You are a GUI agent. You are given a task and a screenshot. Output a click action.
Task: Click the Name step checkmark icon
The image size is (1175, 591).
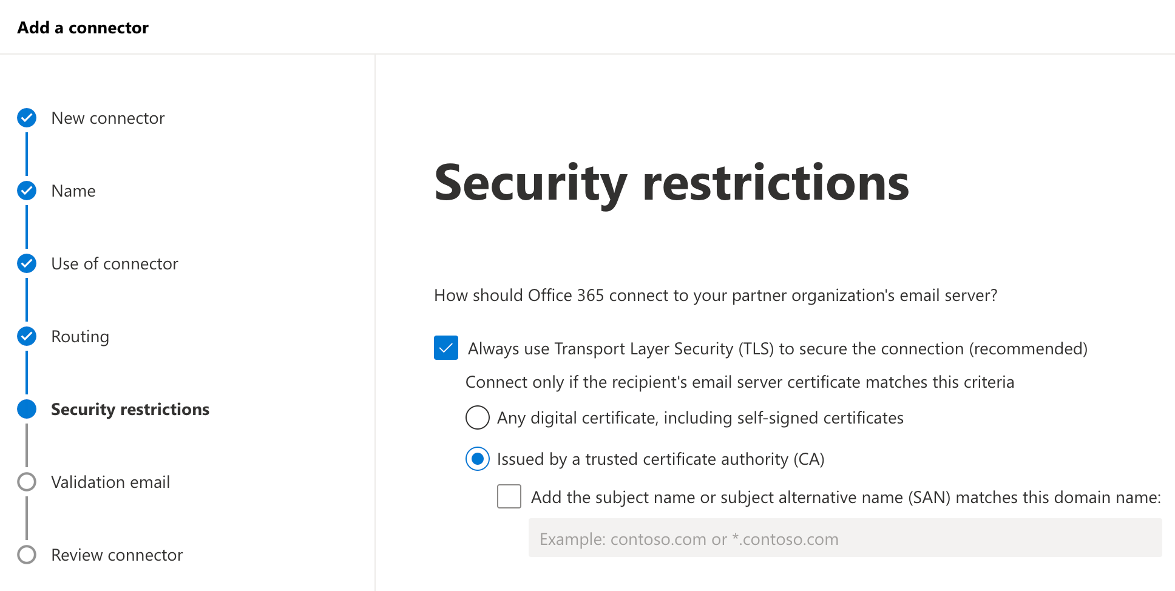(27, 191)
